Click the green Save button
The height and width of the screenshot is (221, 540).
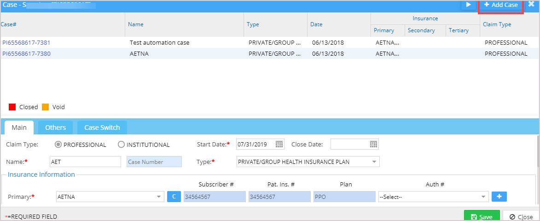tap(482, 216)
